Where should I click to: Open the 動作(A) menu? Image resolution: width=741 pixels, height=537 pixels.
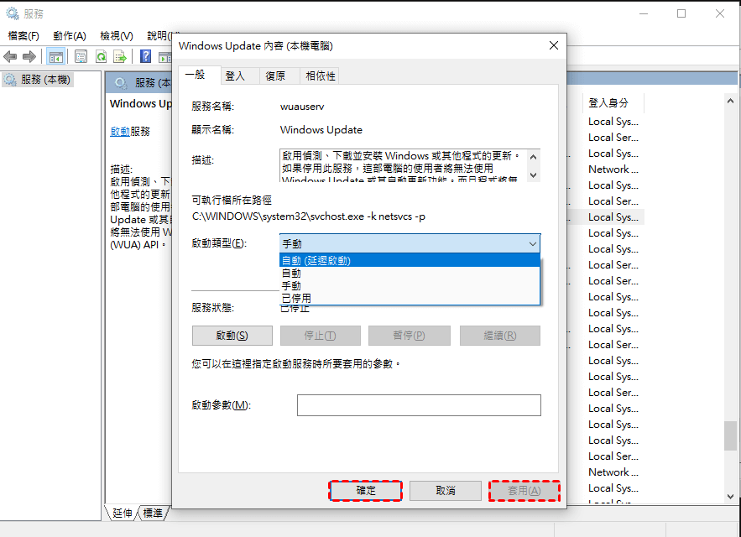[70, 36]
